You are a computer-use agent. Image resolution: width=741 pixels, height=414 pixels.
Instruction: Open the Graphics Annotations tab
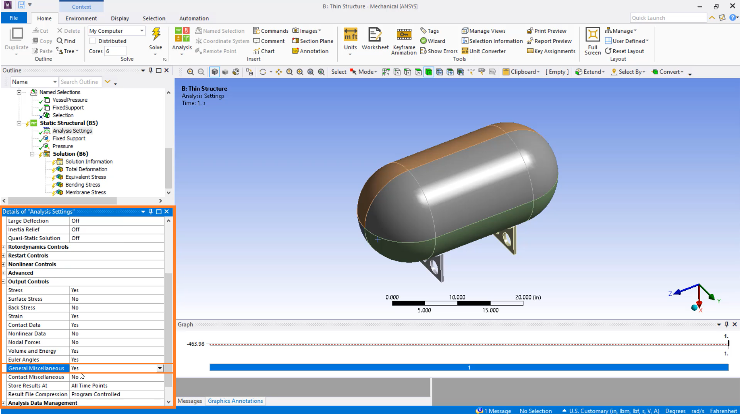[x=235, y=401]
